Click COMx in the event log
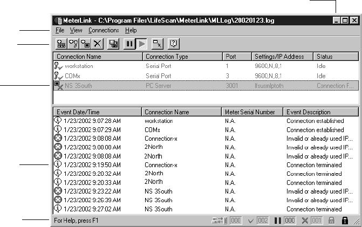362x227 pixels. click(152, 130)
